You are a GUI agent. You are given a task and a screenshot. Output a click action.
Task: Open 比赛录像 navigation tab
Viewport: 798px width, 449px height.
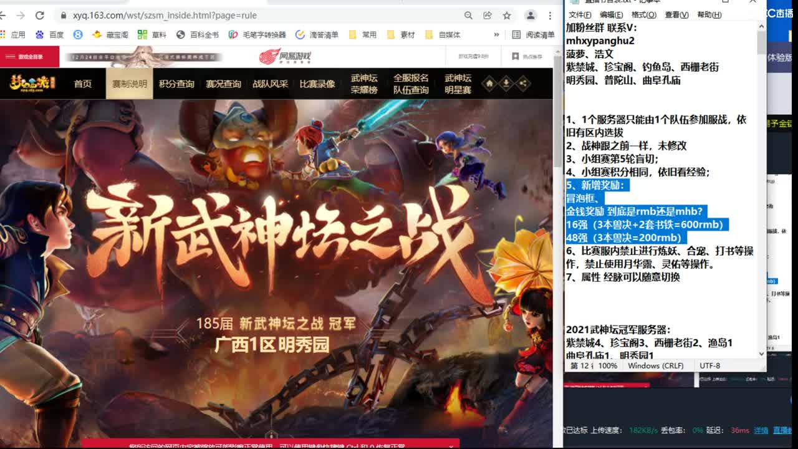coord(317,84)
